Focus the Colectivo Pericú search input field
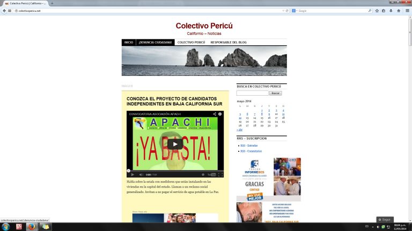The image size is (412, 231). coord(252,93)
